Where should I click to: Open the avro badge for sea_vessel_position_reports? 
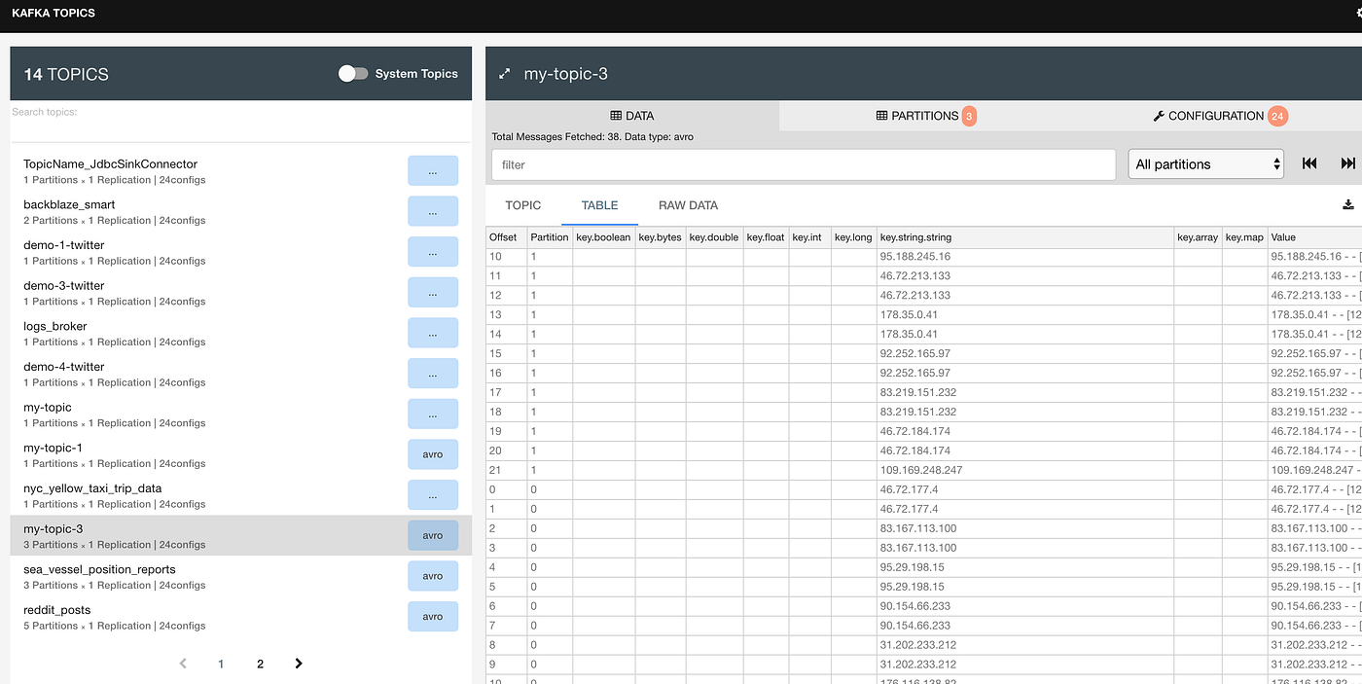point(433,576)
